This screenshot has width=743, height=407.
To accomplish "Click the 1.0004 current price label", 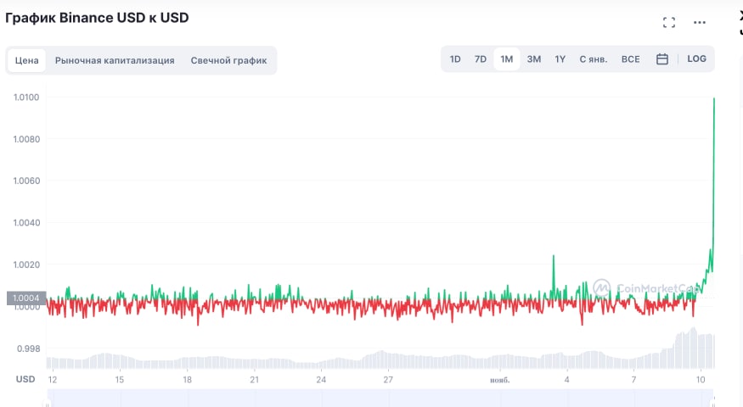I will coord(26,298).
